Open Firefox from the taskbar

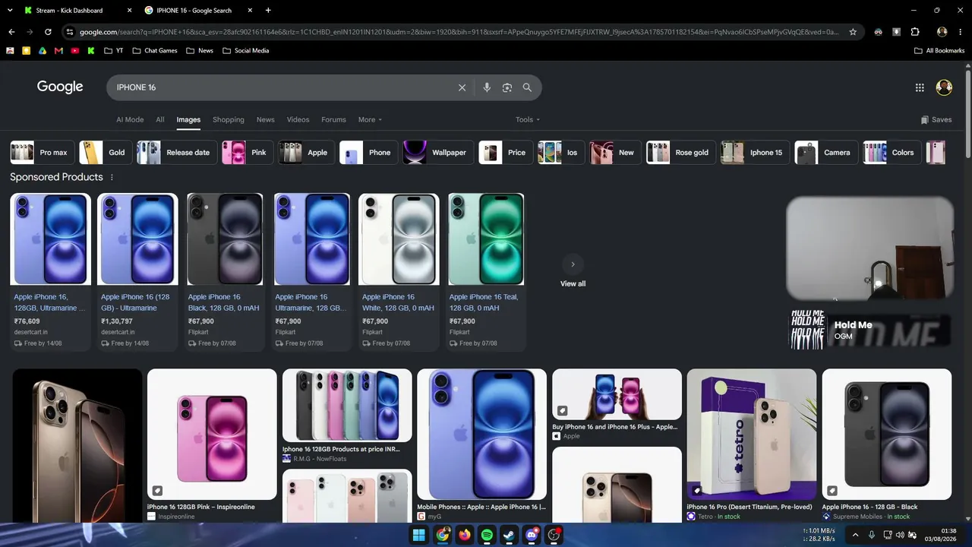(x=464, y=535)
